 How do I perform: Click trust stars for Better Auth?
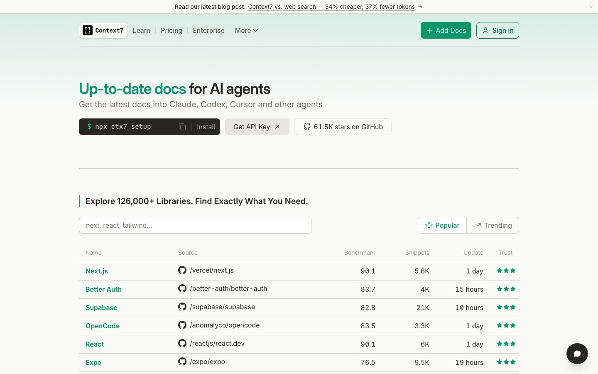point(506,289)
